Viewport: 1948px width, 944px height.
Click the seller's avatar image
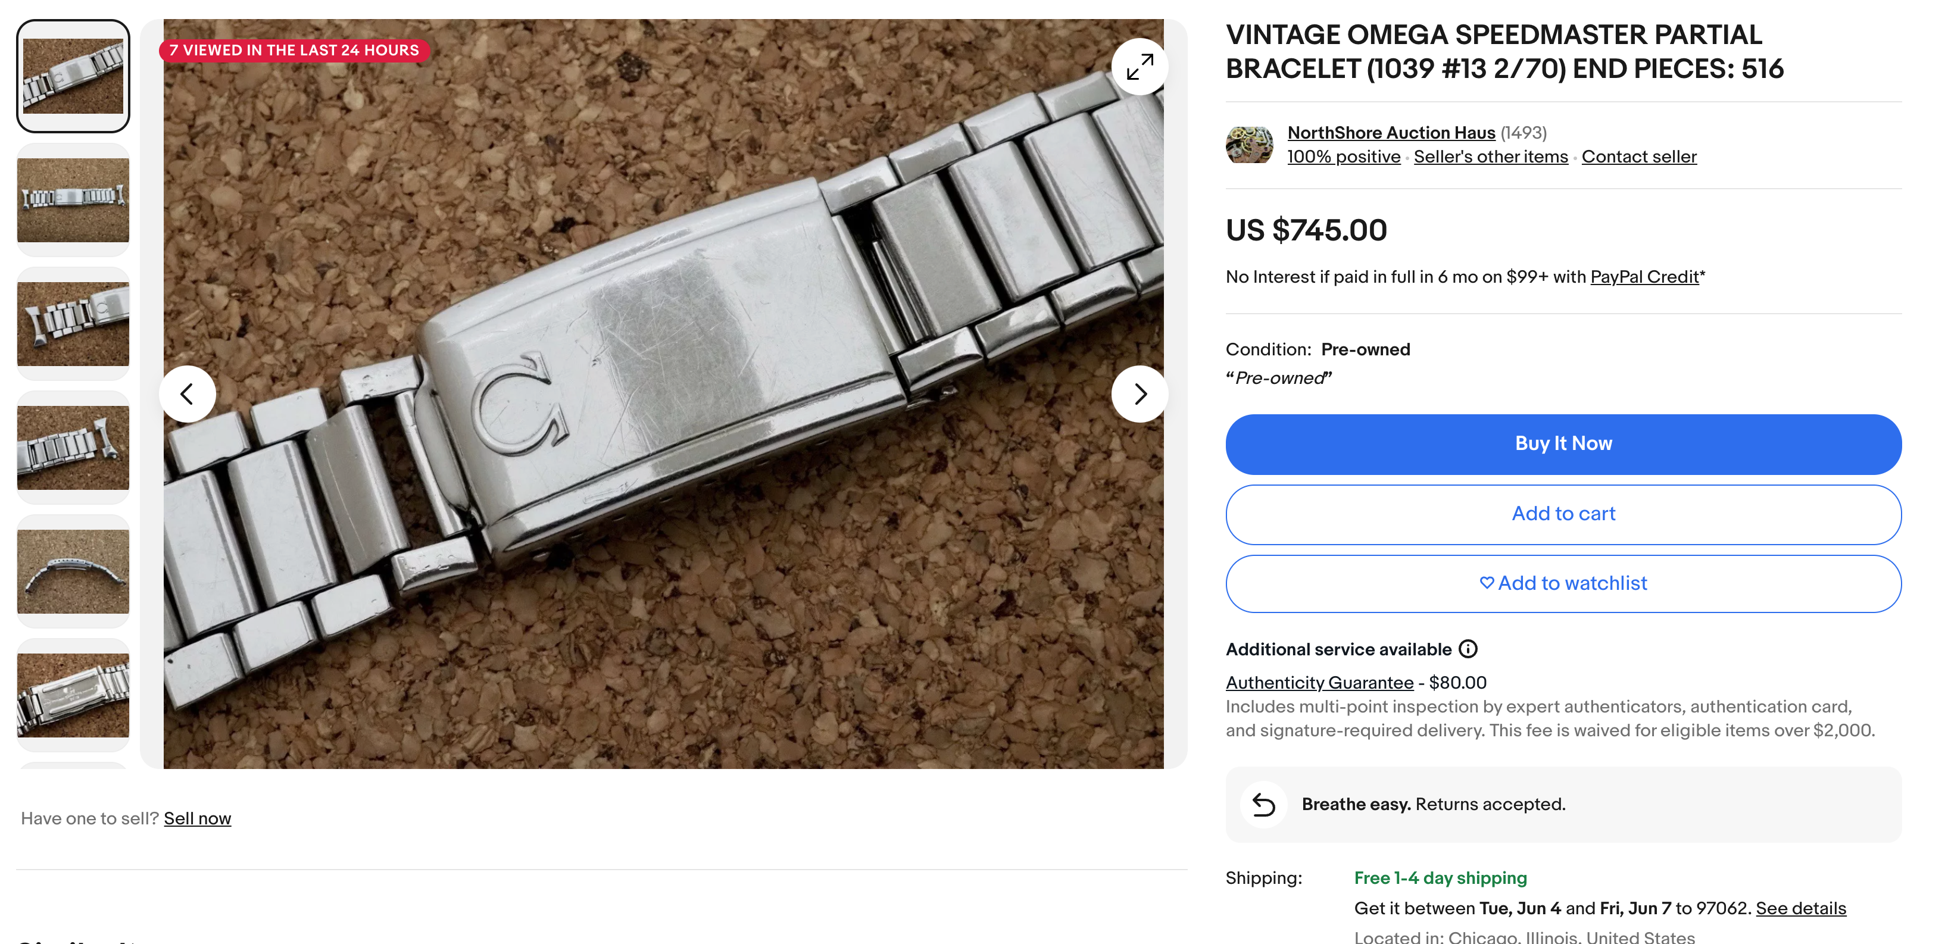[1248, 145]
